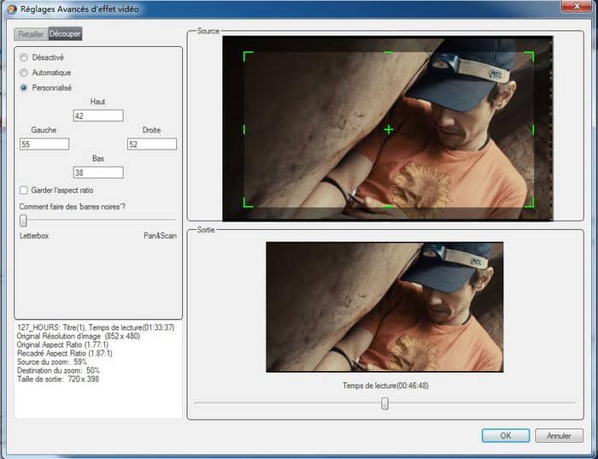Click the 'Taille de sortie: 720 x 398' text
Viewport: 598px width, 459px height.
pos(58,380)
